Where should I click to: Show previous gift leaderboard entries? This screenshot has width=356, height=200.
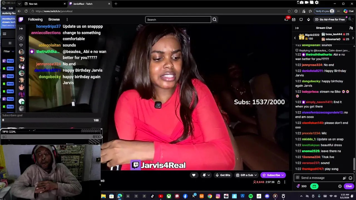click(295, 38)
